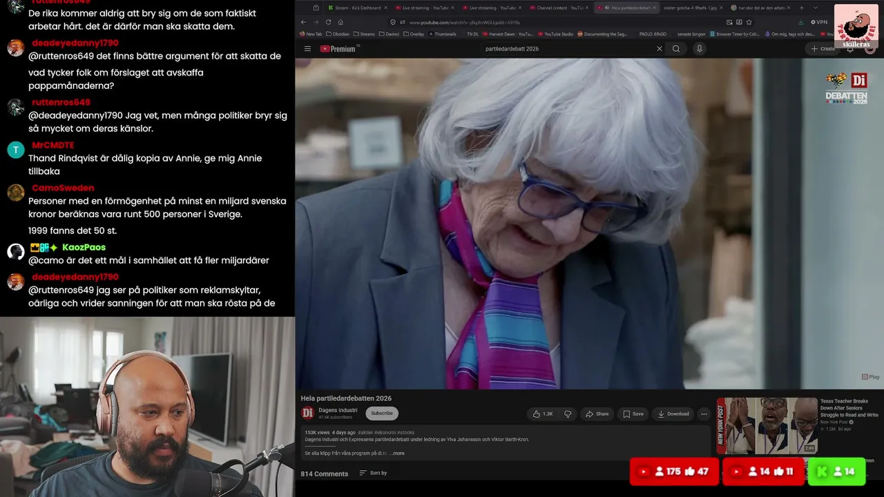
Task: Open the browser workspaces icon left of tabs
Action: point(316,8)
